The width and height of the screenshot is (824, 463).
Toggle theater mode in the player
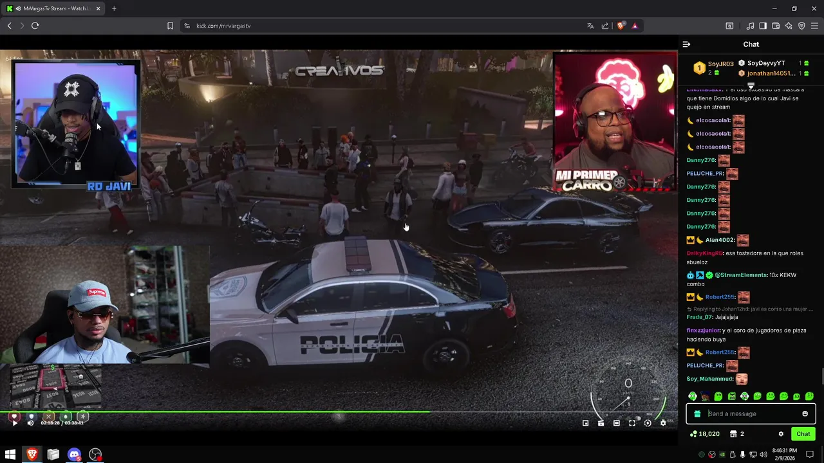coord(617,422)
